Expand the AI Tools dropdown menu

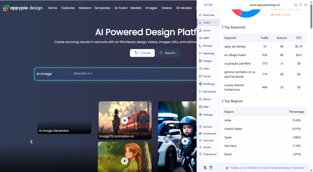pyautogui.click(x=121, y=8)
